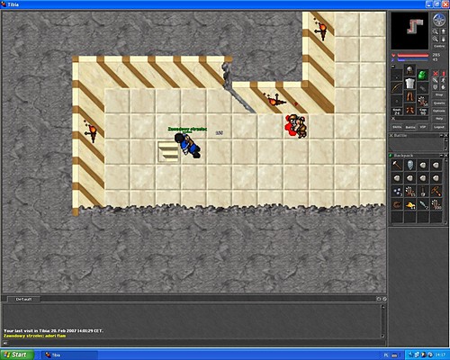This screenshot has width=450, height=360.
Task: Minimize the Battle panel
Action: click(x=442, y=136)
